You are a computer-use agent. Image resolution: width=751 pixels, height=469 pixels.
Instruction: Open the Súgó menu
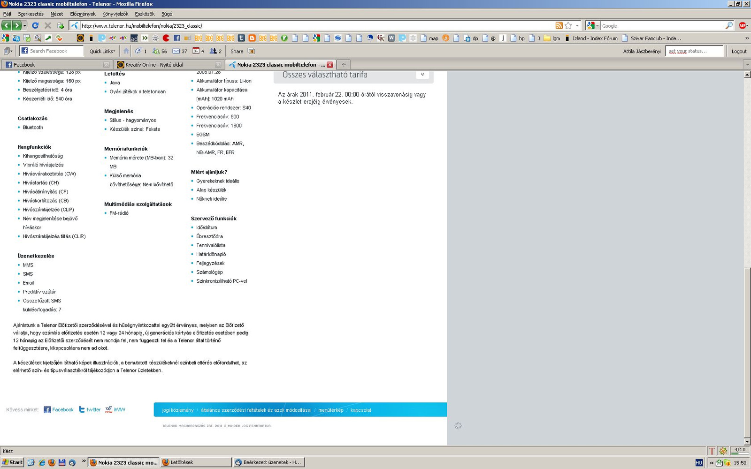[167, 14]
